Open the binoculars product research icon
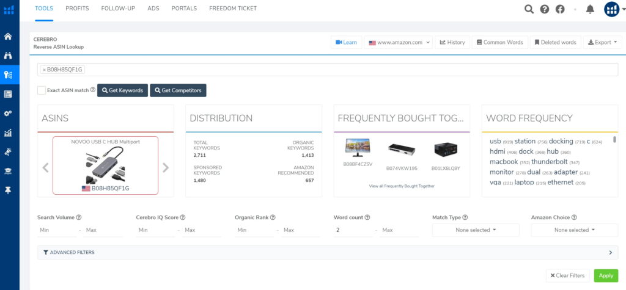Screen dimensions: 626x290 click(8, 56)
